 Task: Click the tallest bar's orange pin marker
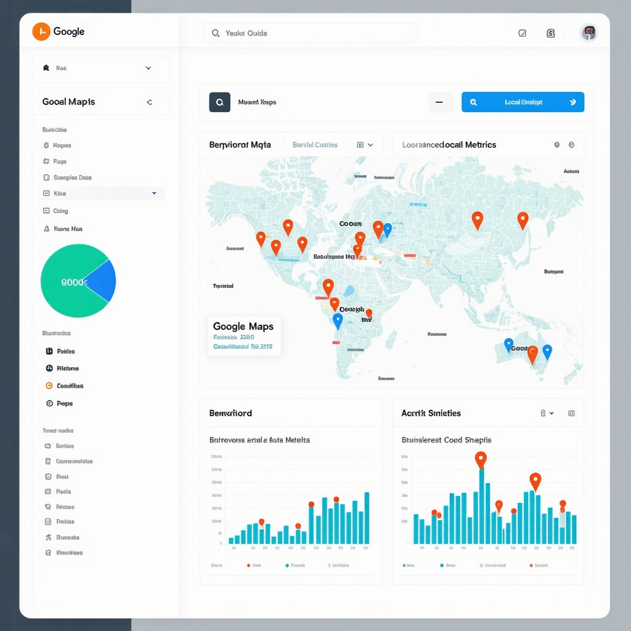(x=481, y=458)
